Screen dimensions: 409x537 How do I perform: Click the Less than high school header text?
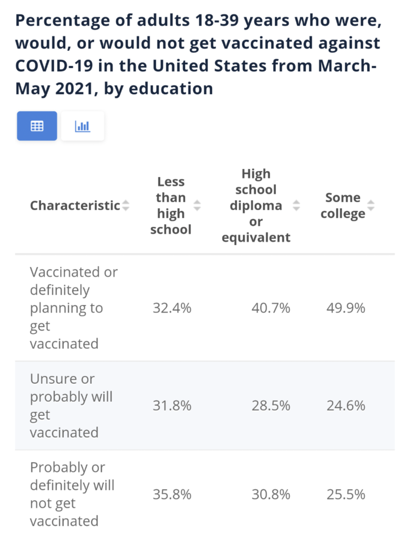click(x=171, y=206)
